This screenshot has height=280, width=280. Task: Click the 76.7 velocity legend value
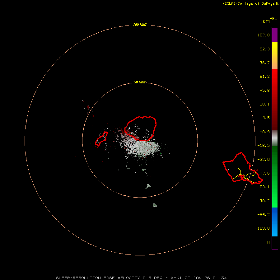pyautogui.click(x=265, y=63)
